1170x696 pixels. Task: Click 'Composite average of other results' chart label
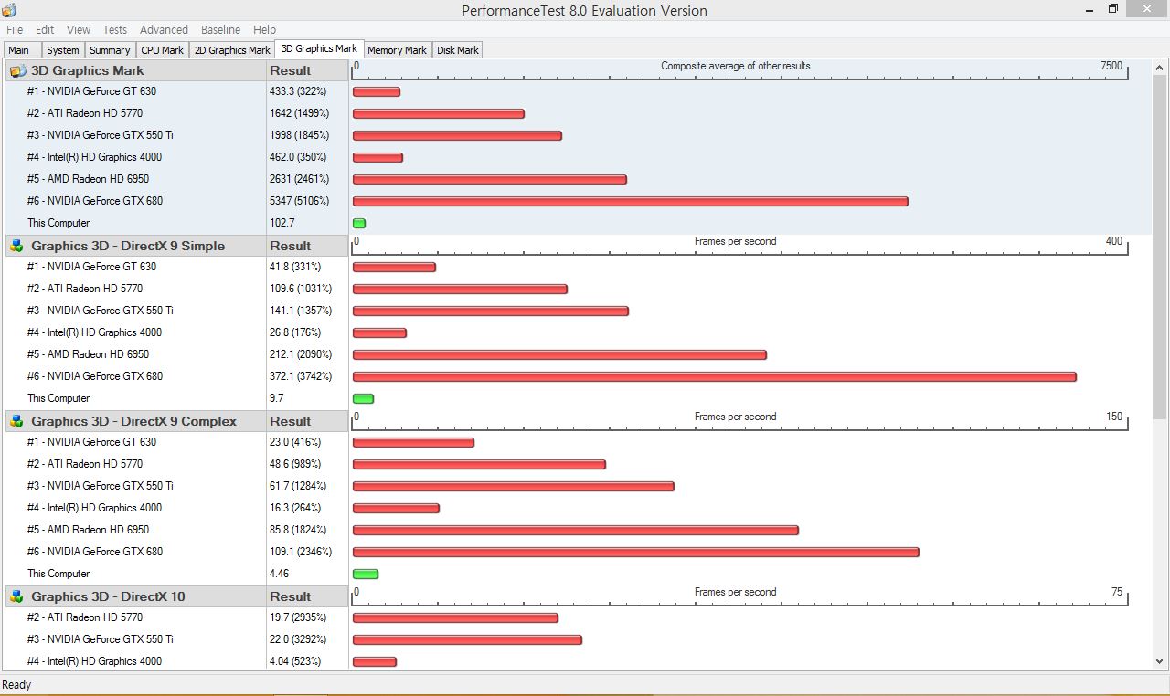[736, 66]
